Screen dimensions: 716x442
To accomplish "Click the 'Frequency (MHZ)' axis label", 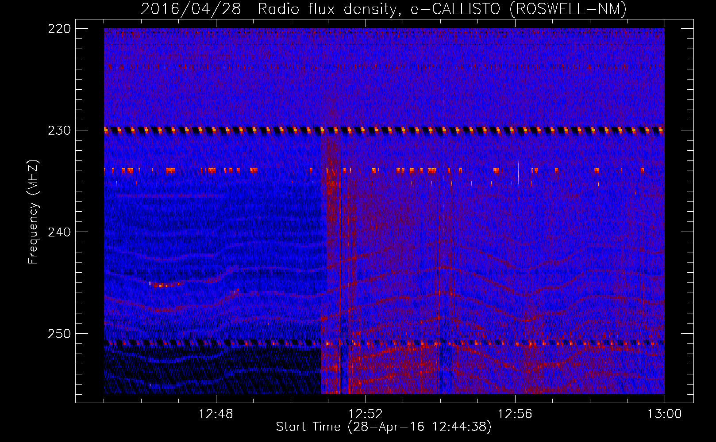I will coord(33,212).
